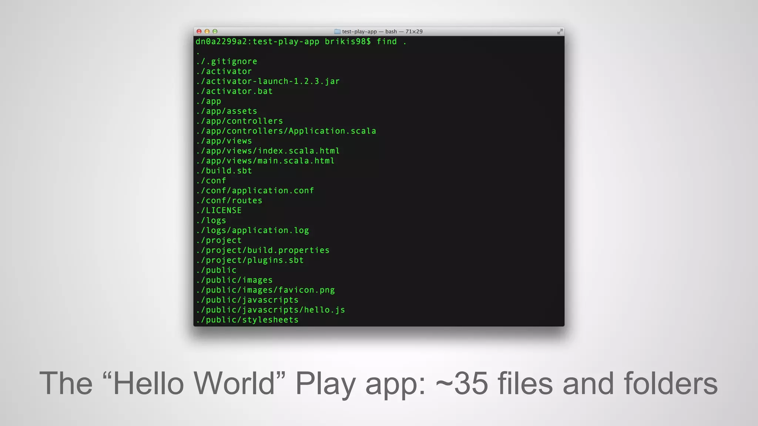Click the Application.scala path line

coord(286,131)
